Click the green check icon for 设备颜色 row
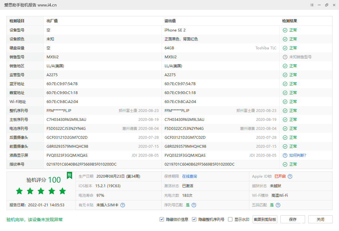This screenshot has width=339, height=231. (x=285, y=39)
